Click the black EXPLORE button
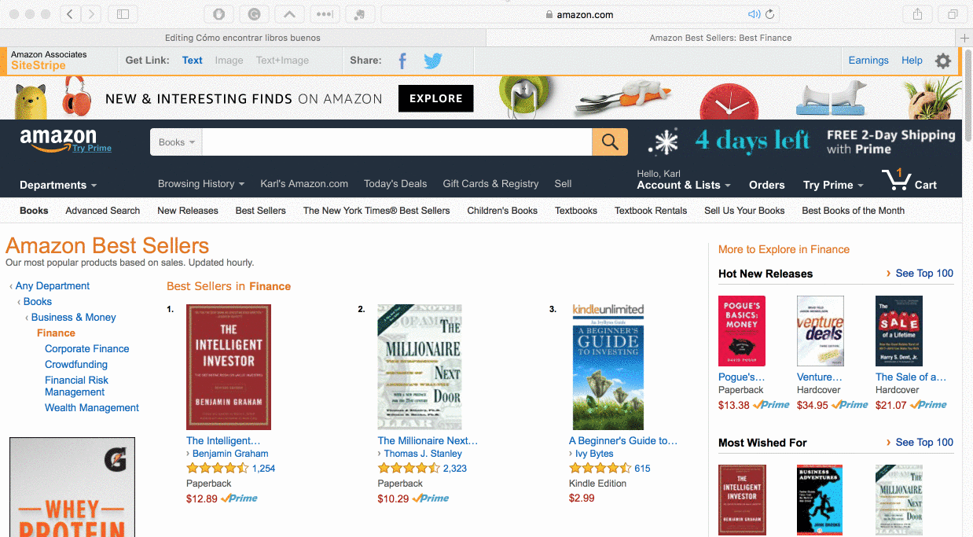 [436, 98]
